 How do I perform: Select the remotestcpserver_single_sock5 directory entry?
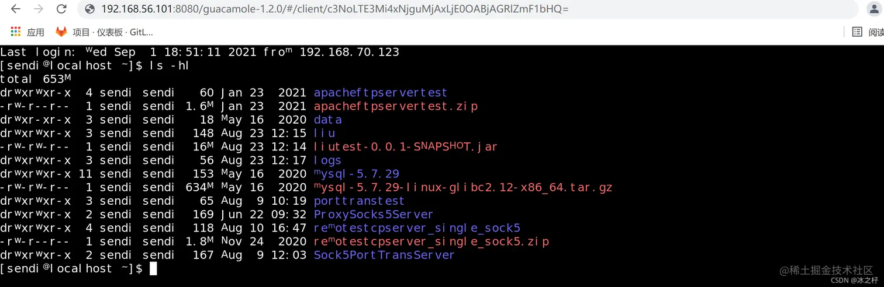click(417, 228)
